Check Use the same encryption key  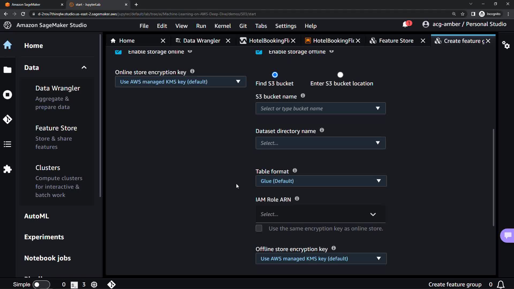259,228
